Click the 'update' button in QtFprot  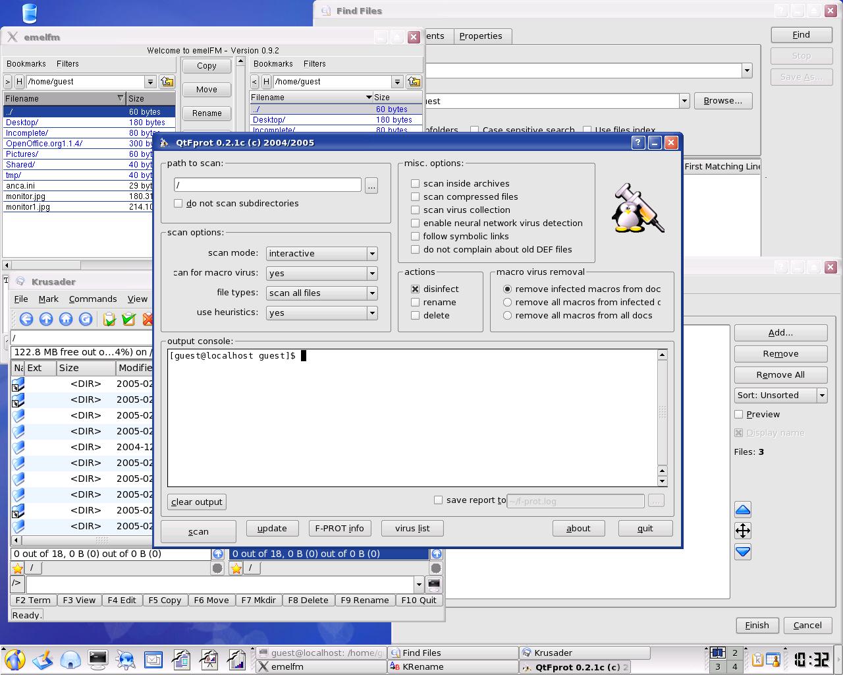click(272, 528)
